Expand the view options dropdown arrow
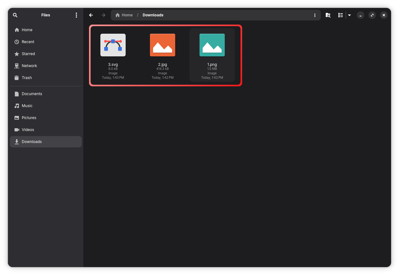 [x=349, y=15]
